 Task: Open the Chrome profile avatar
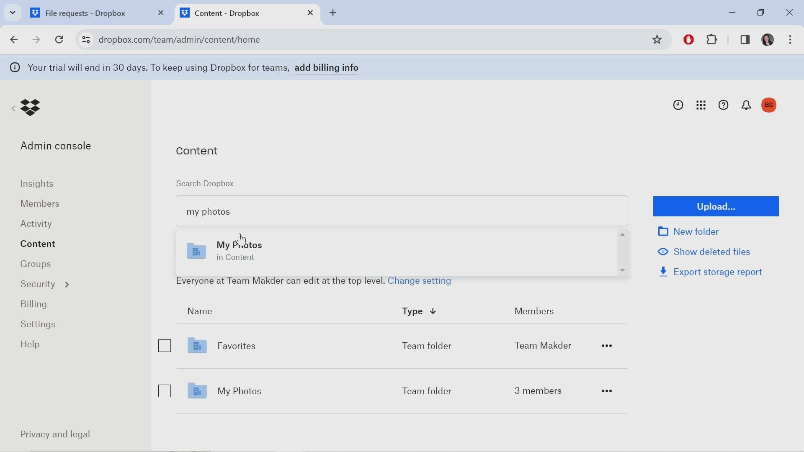pyautogui.click(x=768, y=39)
